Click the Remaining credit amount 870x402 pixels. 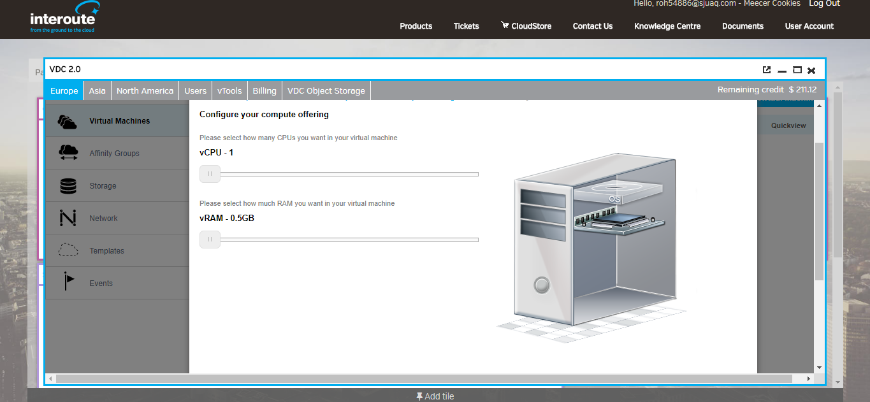(x=803, y=90)
